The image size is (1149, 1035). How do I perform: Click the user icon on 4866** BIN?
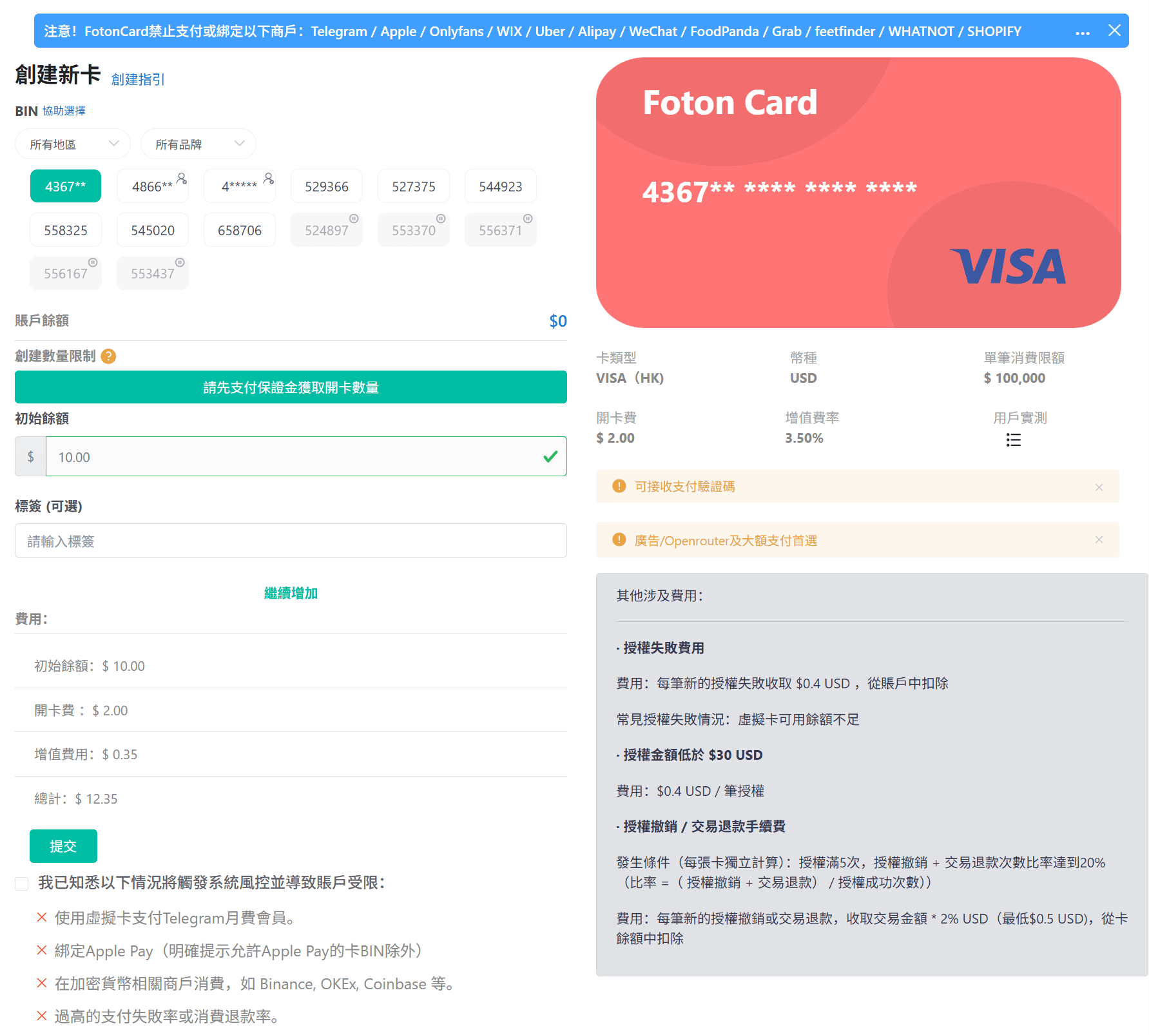tap(182, 178)
